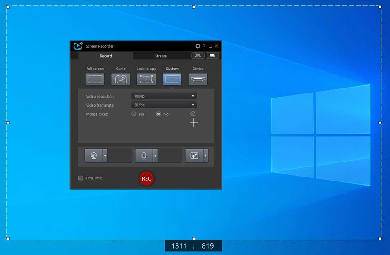Click Screen Recorder app logo
The width and height of the screenshot is (390, 255).
pos(78,46)
